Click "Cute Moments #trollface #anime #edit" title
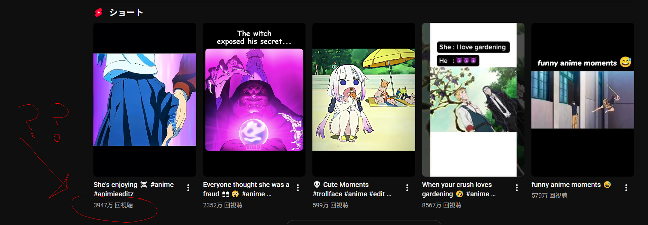Viewport: 648px width, 225px height. [x=352, y=189]
